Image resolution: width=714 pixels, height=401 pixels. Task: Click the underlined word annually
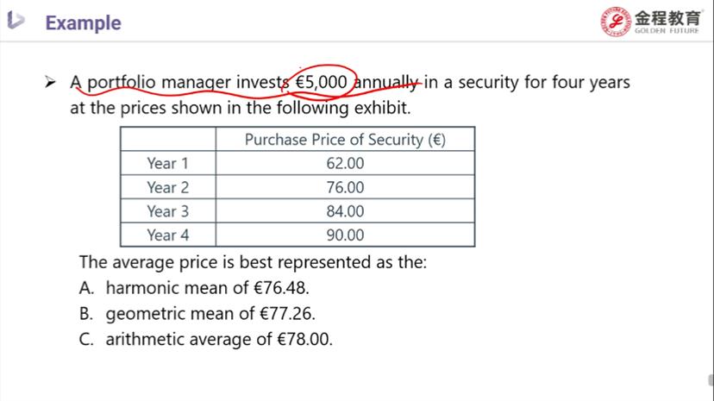tap(386, 83)
